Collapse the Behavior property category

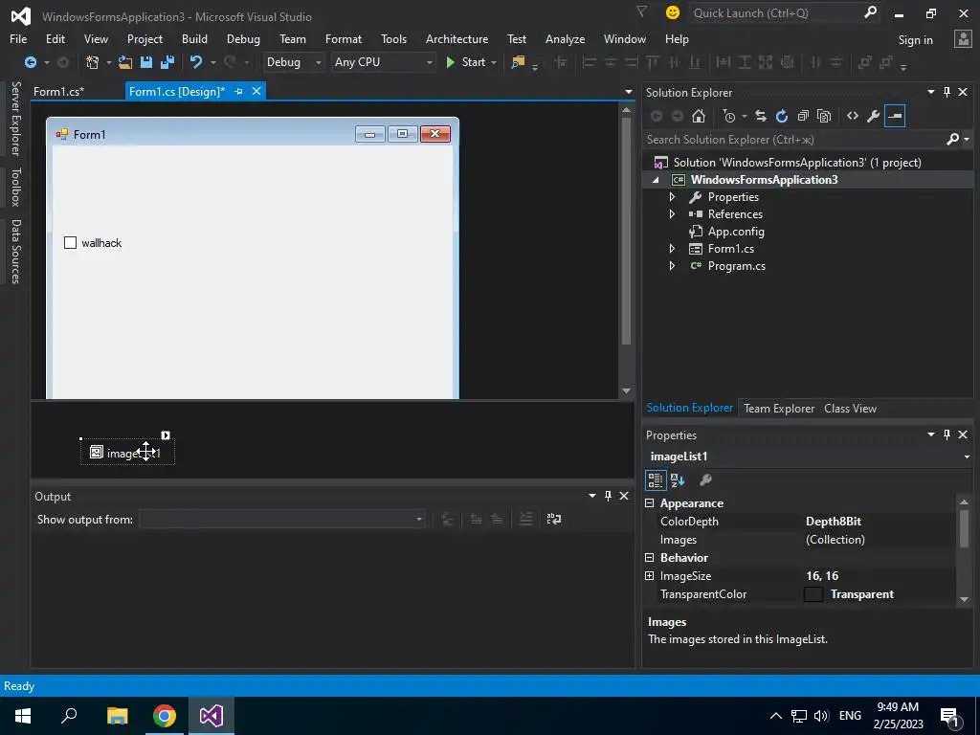(650, 558)
